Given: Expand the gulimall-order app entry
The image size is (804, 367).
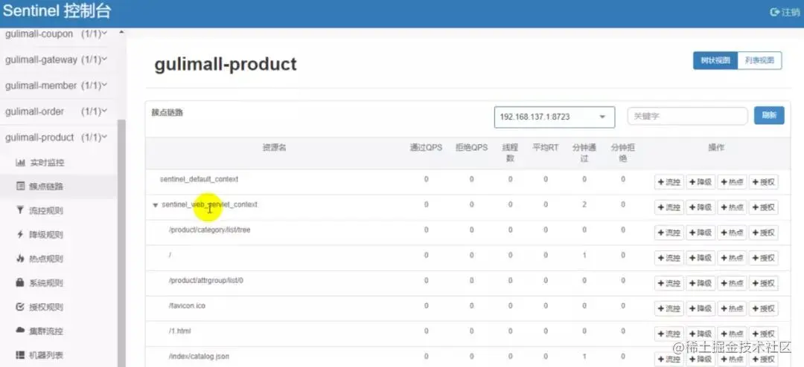Looking at the screenshot, I should 56,111.
